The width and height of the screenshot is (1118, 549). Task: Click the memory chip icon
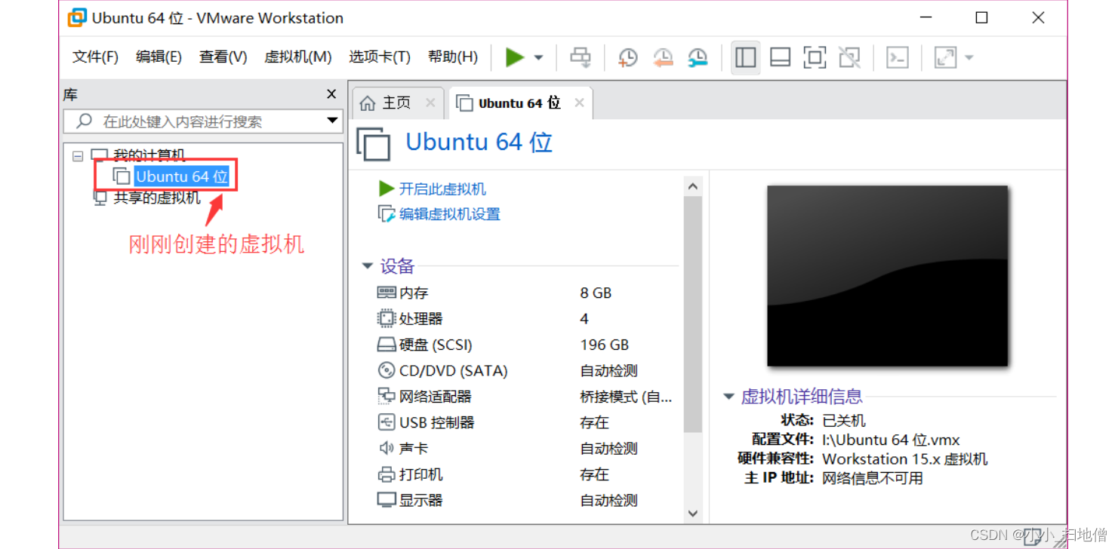coord(387,293)
